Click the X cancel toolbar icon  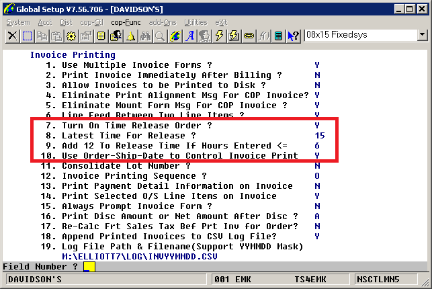pyautogui.click(x=12, y=36)
